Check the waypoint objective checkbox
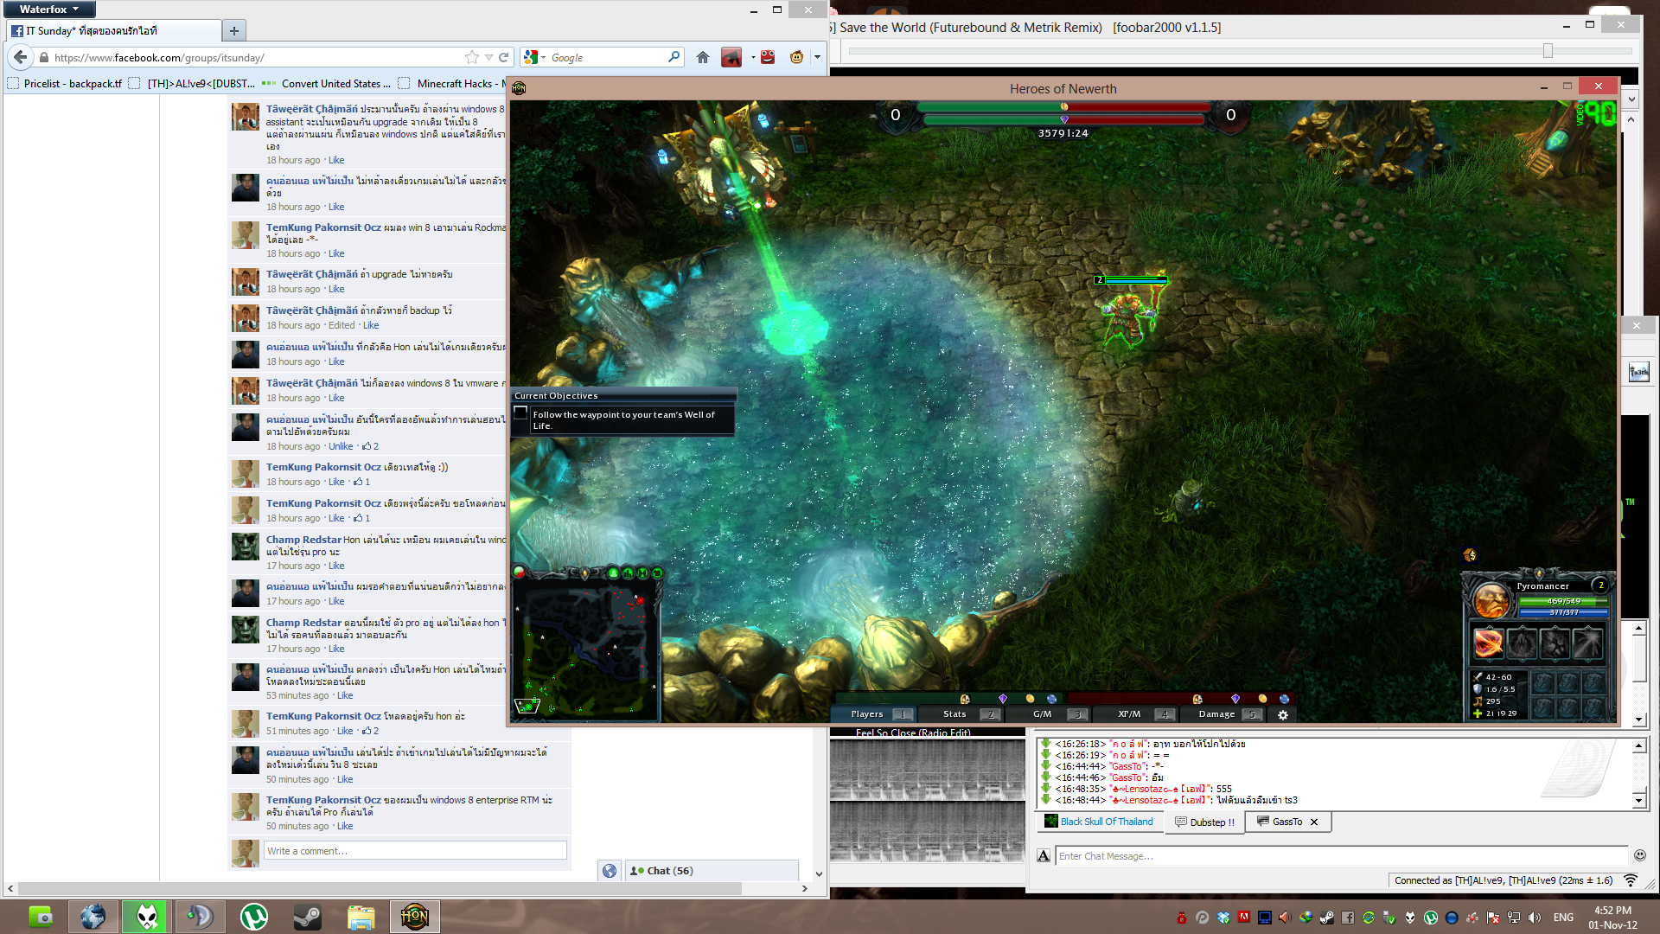1660x934 pixels. [520, 413]
